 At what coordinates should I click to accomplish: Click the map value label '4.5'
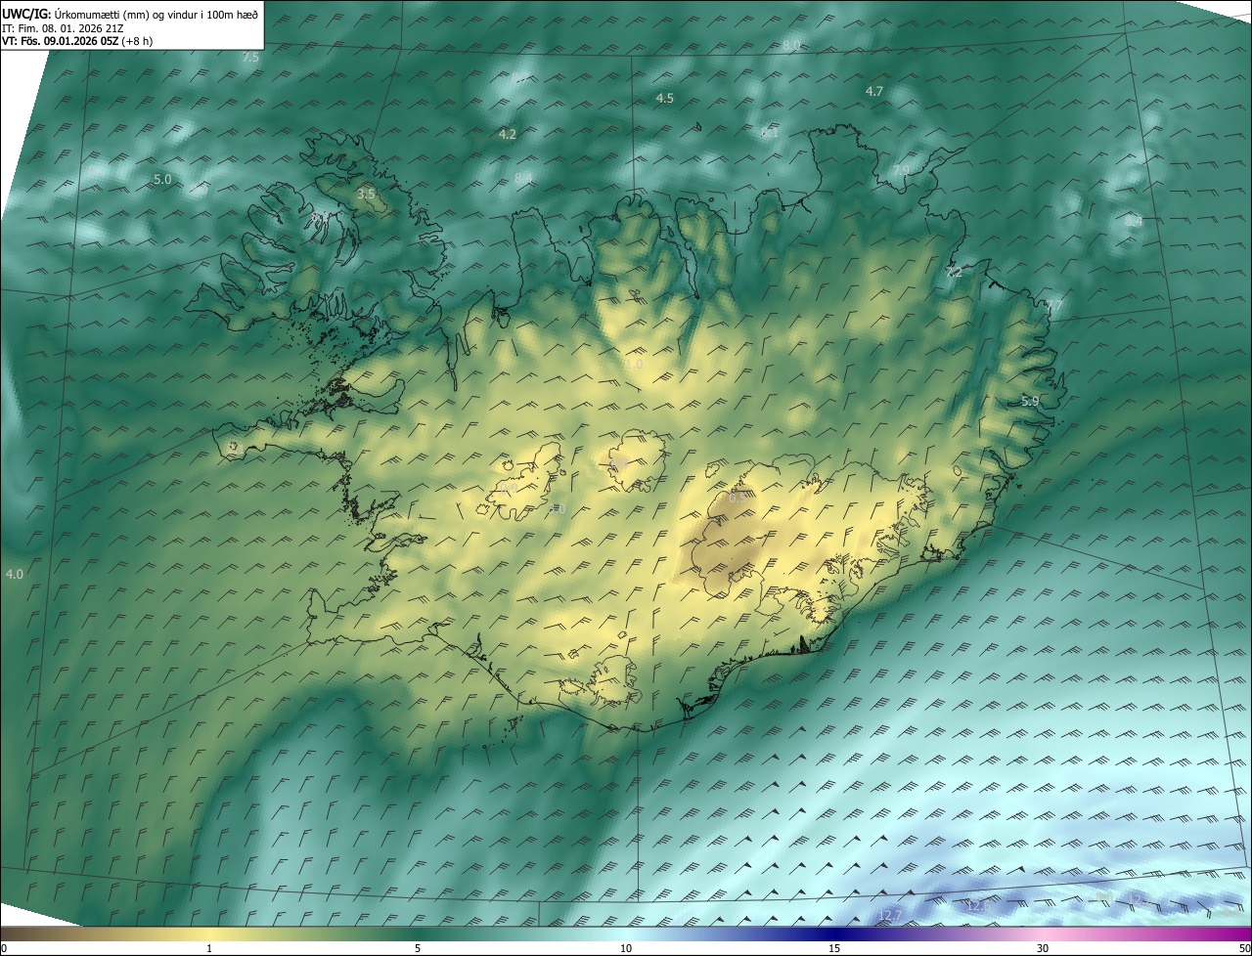(665, 98)
